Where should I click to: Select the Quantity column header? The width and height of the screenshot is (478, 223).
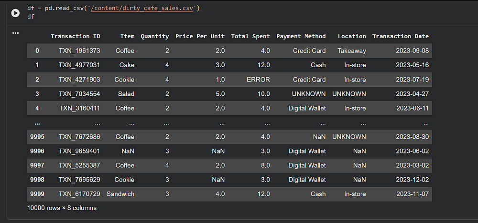click(x=154, y=36)
